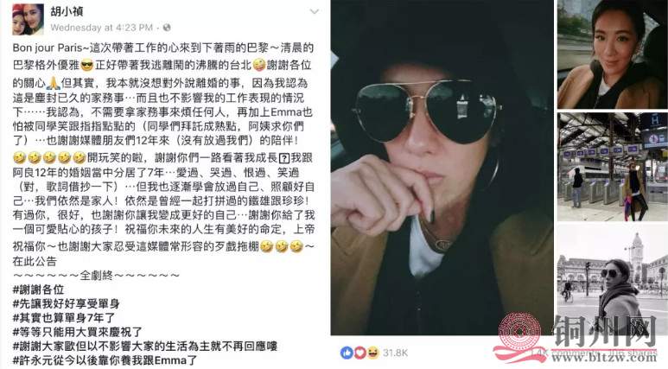The image size is (668, 369).
Task: Open the car selfie photo thumbnail
Action: point(612,54)
